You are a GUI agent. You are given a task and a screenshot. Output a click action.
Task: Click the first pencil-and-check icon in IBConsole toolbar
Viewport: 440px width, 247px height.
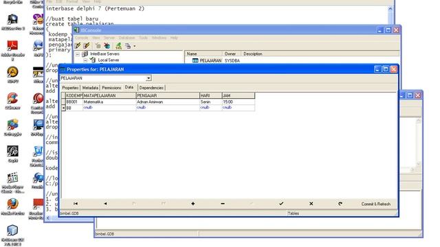point(78,46)
